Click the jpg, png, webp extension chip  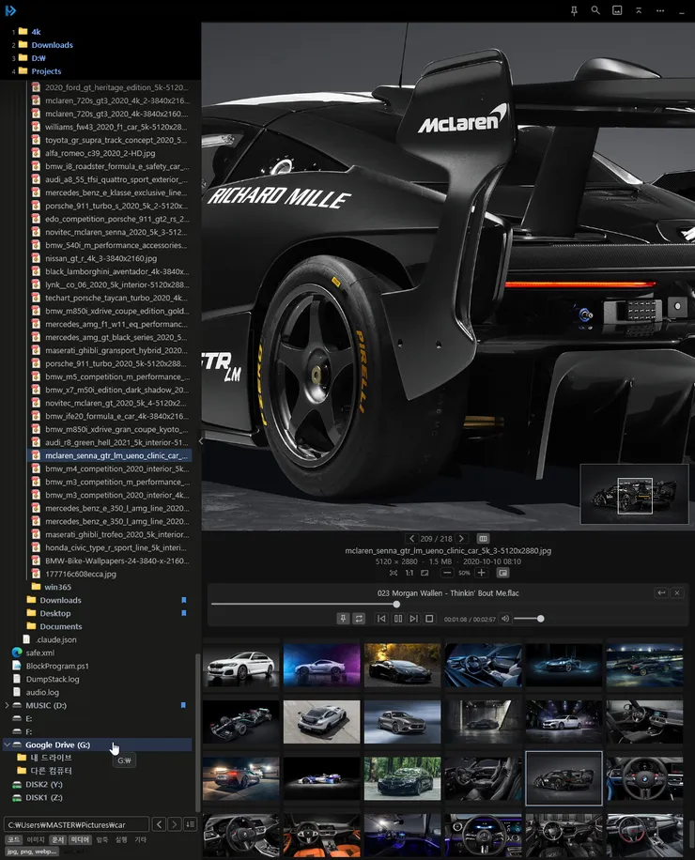click(31, 852)
